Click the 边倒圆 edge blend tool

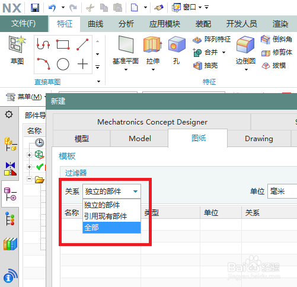coord(245,50)
